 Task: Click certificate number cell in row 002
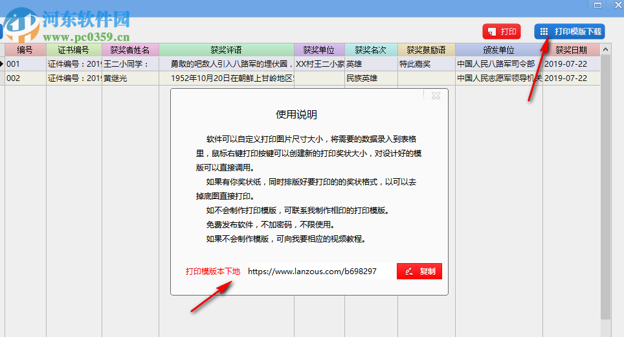[x=74, y=78]
